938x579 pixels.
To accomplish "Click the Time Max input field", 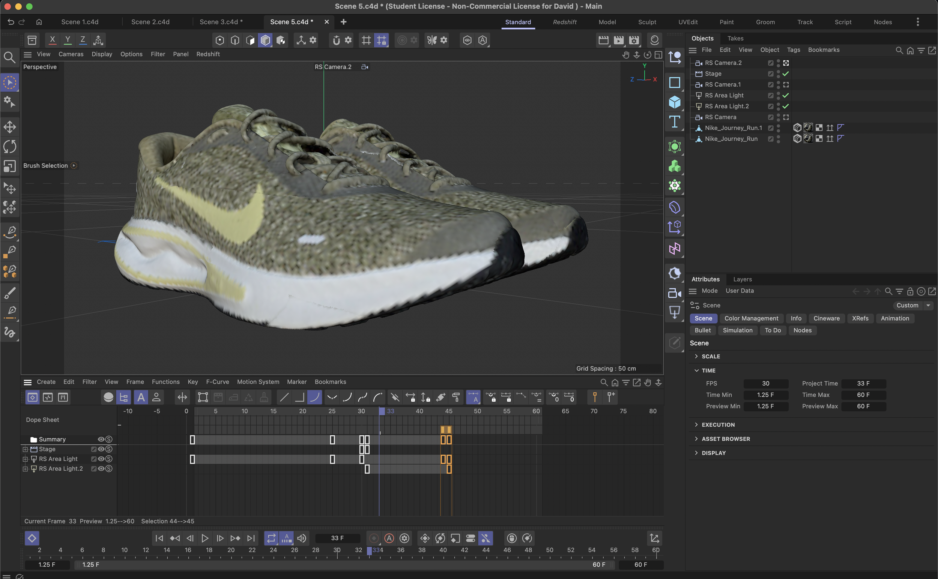I will [x=863, y=395].
